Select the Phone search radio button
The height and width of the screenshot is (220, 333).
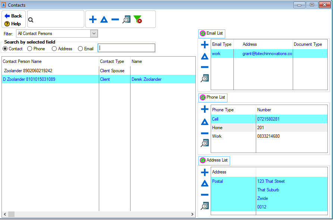coord(30,49)
